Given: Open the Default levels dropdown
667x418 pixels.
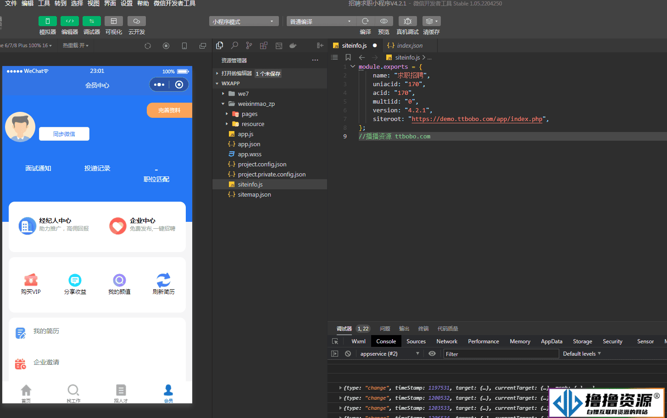Looking at the screenshot, I should click(x=582, y=354).
